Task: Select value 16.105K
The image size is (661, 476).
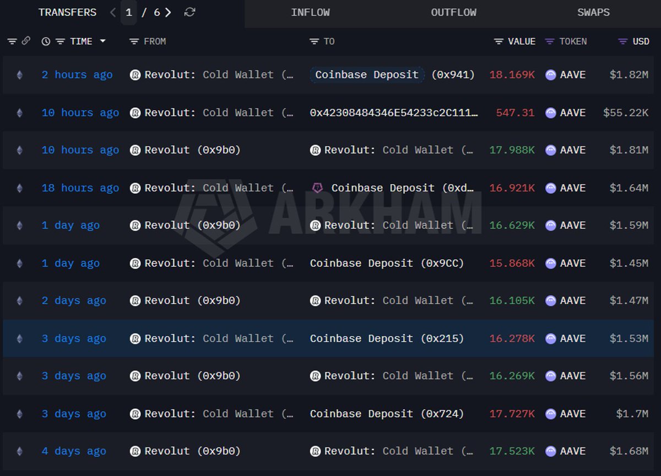Action: 512,300
